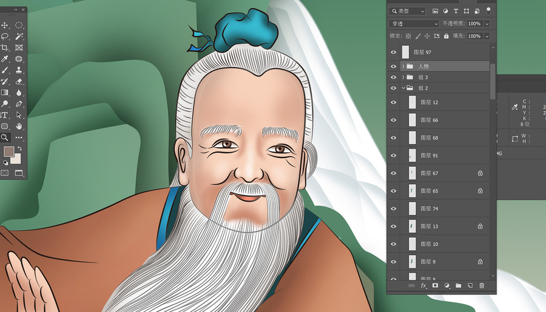Select the Eraser tool
The height and width of the screenshot is (312, 546).
coord(19,81)
